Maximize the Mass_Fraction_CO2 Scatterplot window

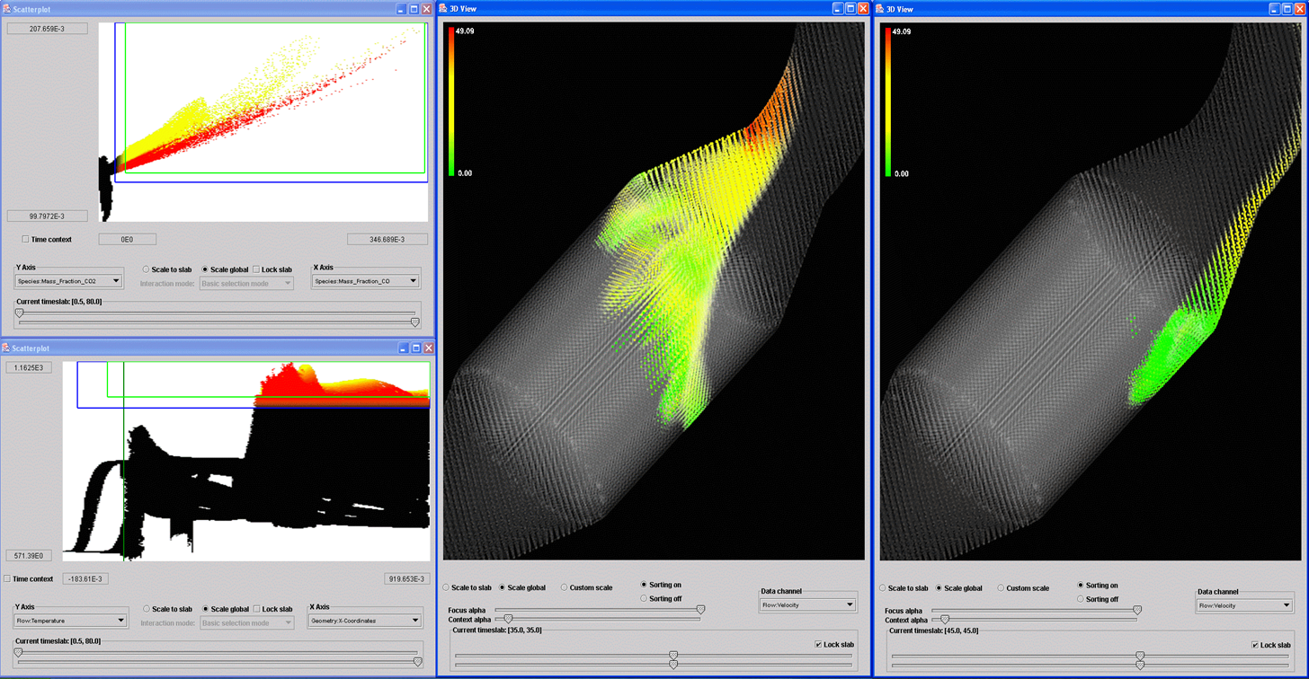[x=414, y=9]
